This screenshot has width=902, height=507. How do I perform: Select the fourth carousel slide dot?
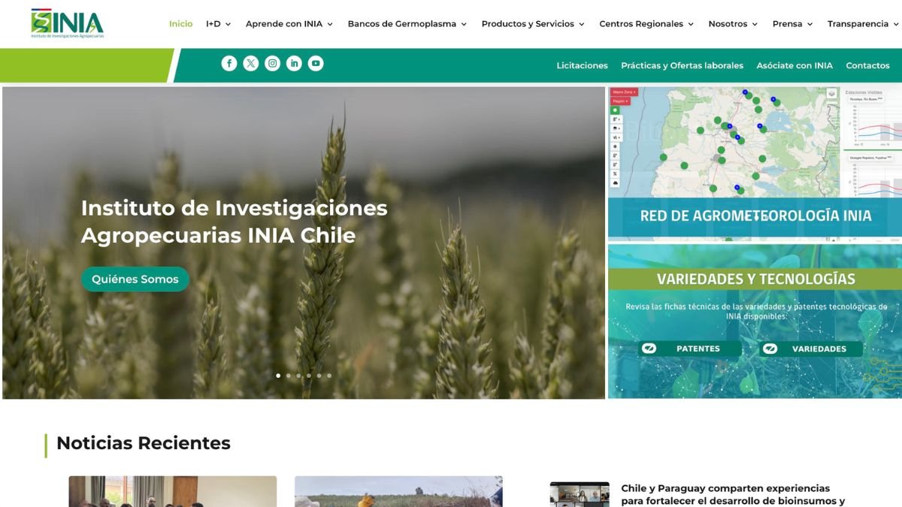coord(308,376)
